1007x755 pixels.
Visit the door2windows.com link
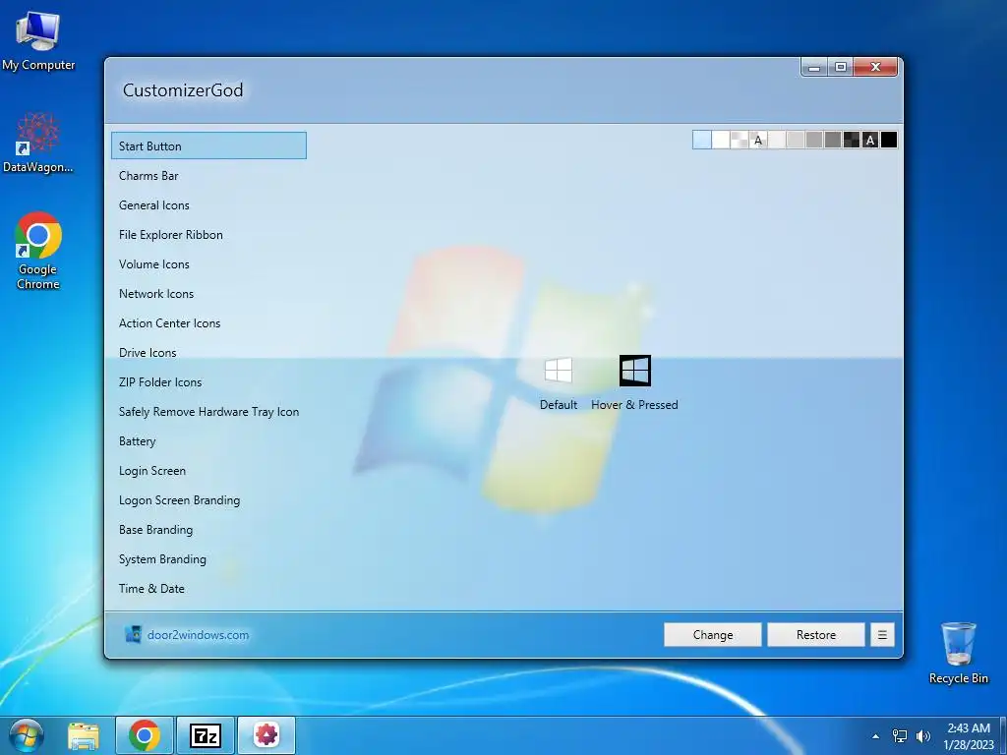tap(198, 635)
